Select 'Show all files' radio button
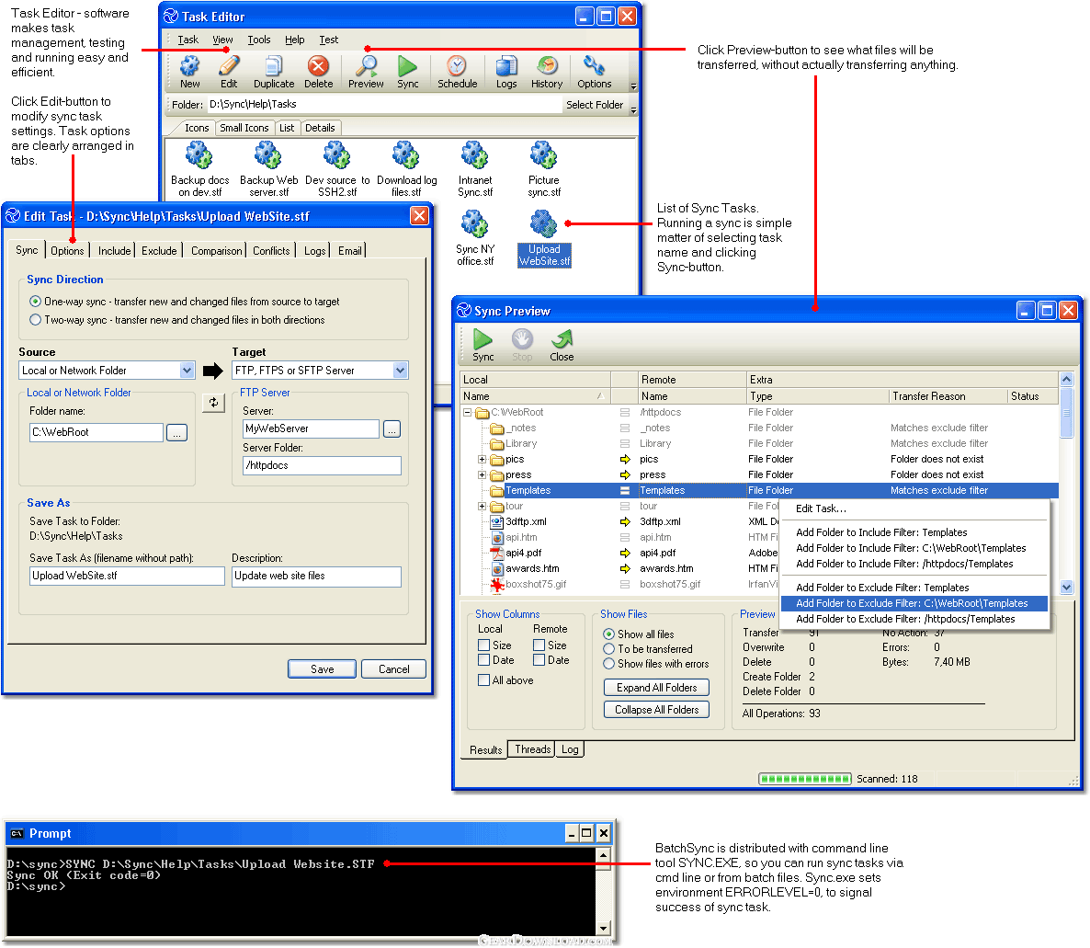 point(609,634)
